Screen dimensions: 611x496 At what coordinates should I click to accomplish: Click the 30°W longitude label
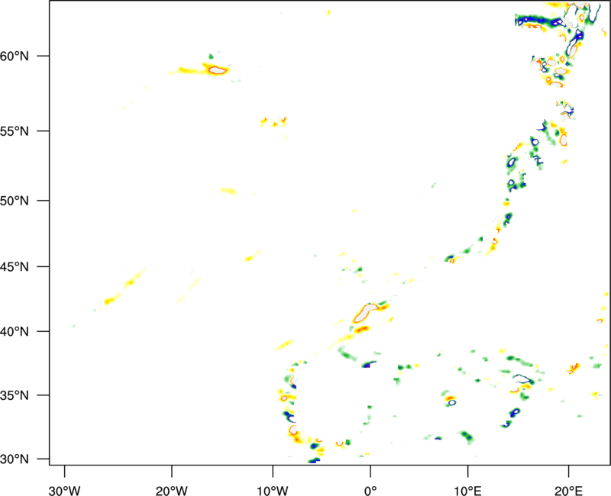coord(64,491)
